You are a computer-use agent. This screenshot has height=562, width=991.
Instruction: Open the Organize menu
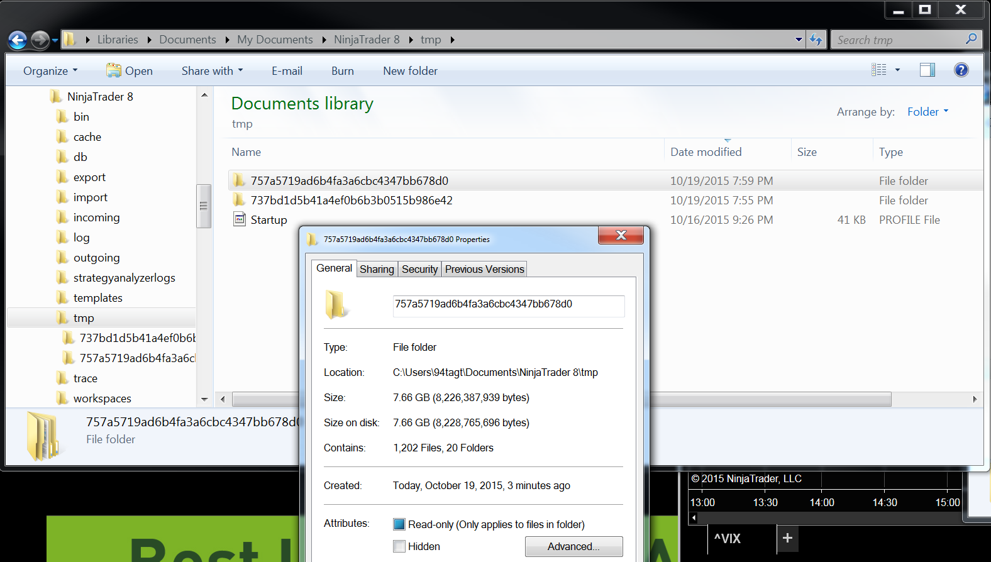coord(50,71)
